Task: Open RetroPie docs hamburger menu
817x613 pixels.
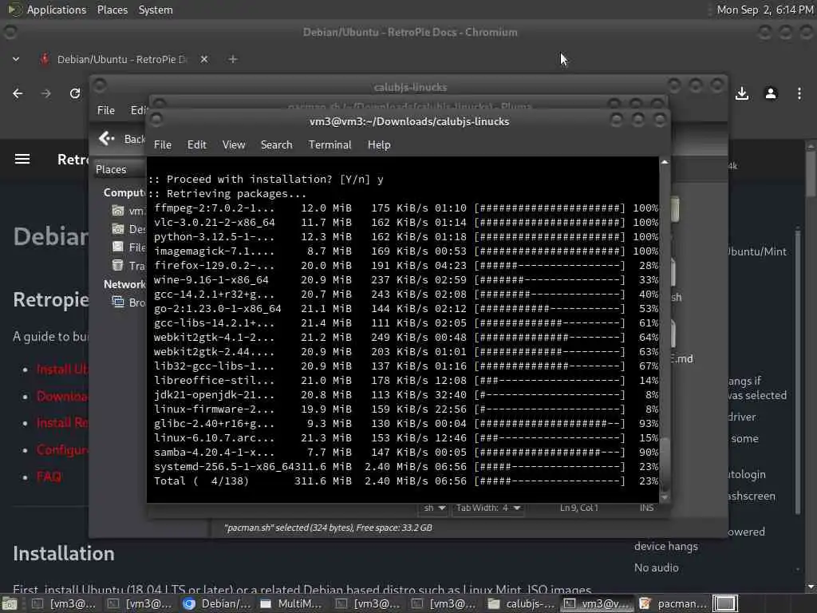Action: tap(22, 159)
